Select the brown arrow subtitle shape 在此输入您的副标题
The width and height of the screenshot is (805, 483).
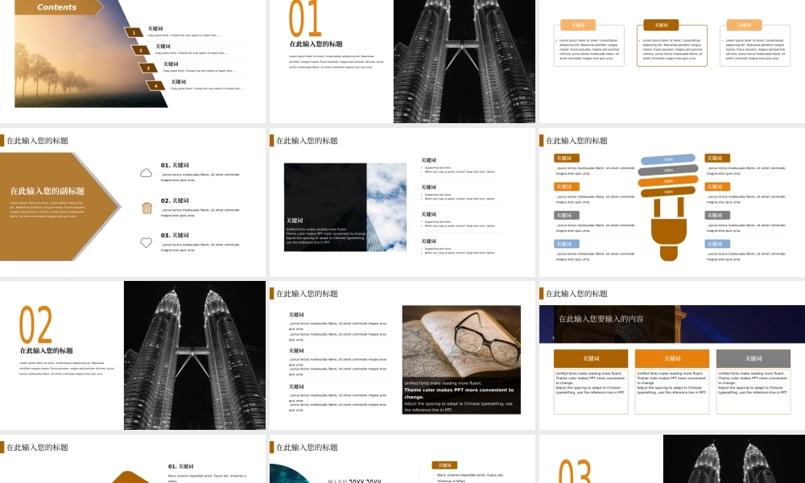click(x=52, y=207)
